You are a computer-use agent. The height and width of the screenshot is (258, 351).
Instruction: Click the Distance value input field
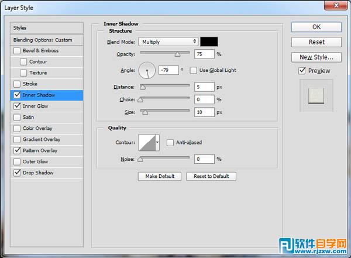[x=204, y=87]
